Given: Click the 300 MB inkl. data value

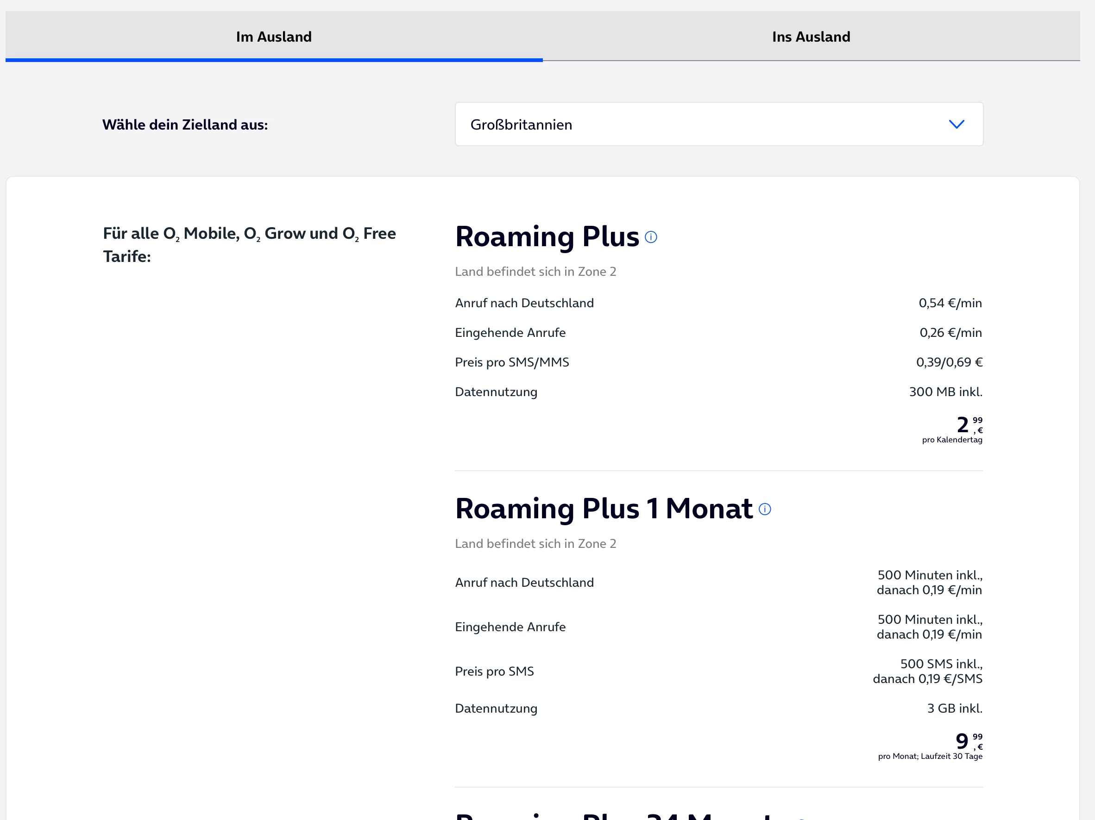Looking at the screenshot, I should pos(945,391).
